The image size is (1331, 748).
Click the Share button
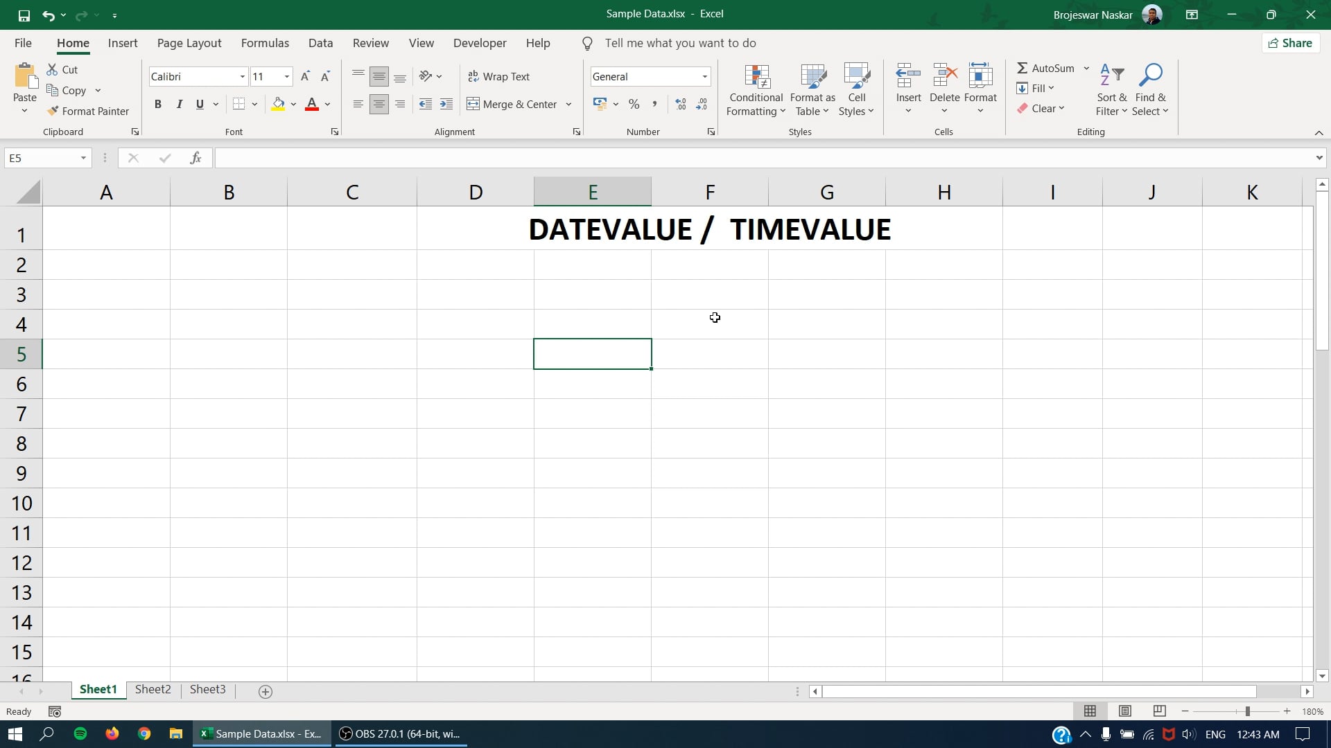point(1290,43)
